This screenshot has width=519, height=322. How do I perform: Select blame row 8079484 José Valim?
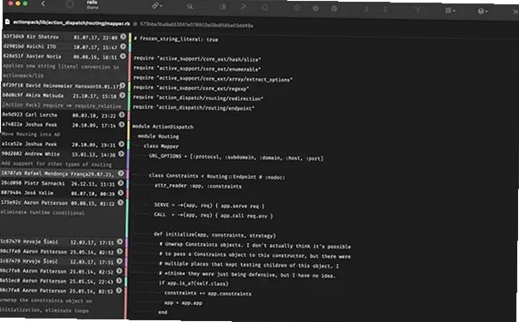point(63,193)
